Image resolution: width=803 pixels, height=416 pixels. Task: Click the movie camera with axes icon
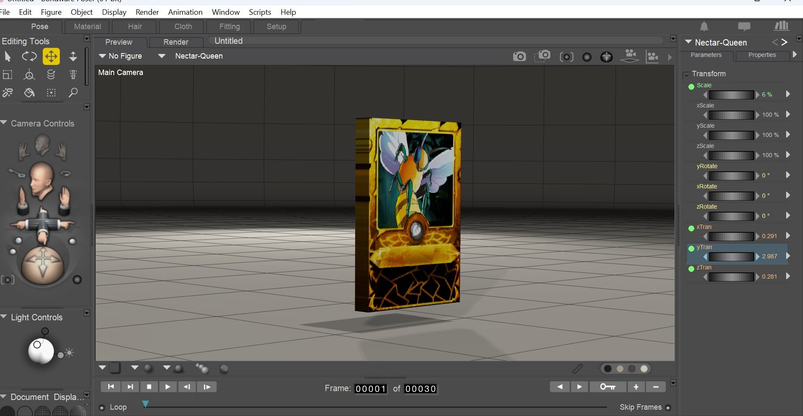(x=652, y=56)
